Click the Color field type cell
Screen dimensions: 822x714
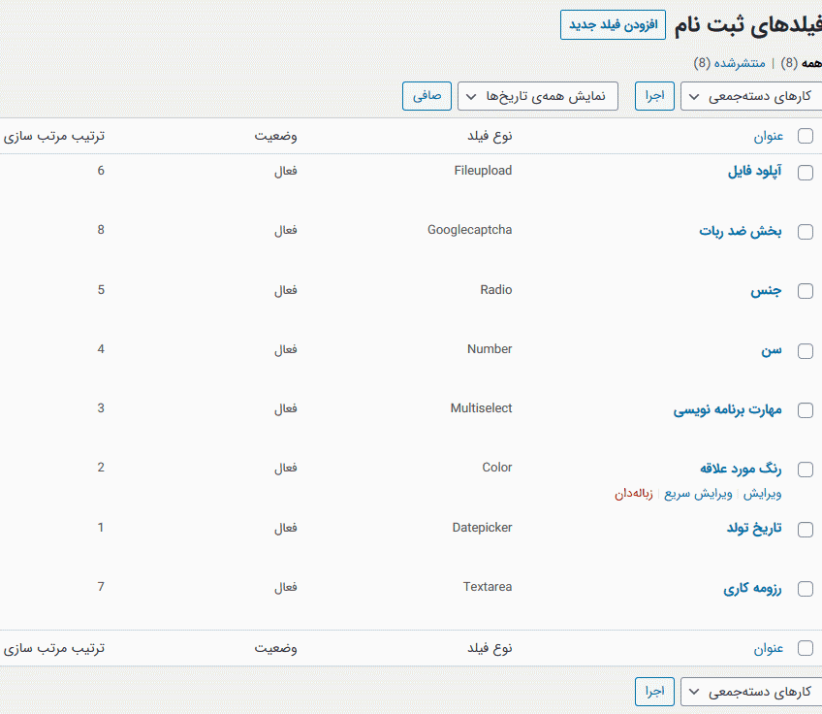pos(497,468)
